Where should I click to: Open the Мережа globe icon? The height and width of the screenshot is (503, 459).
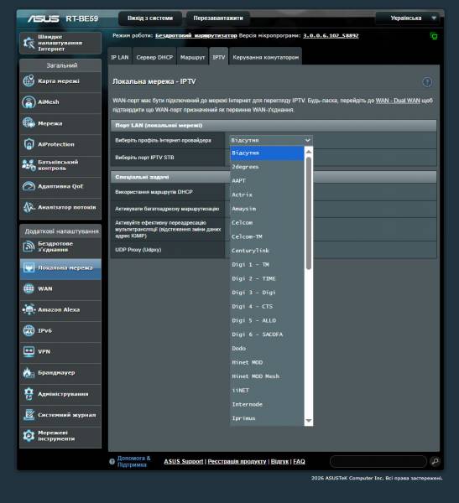(x=29, y=123)
